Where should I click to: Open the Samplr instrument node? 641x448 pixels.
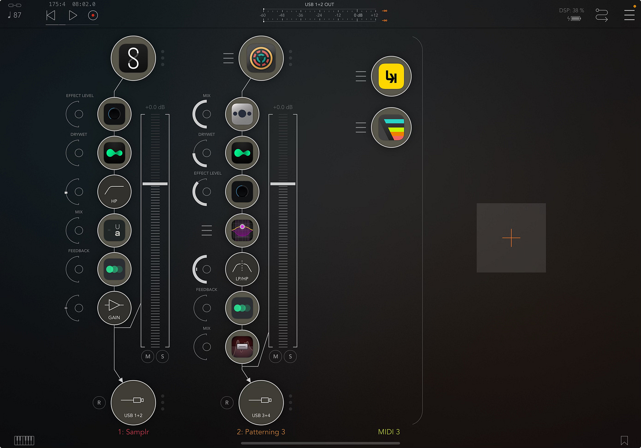(133, 58)
